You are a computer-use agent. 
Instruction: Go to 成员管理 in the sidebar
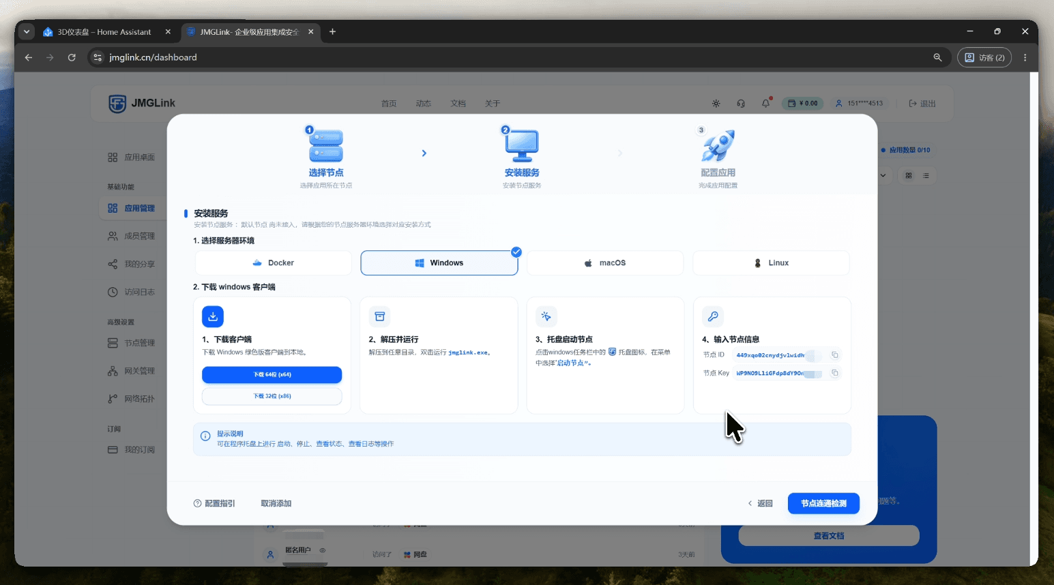(132, 237)
